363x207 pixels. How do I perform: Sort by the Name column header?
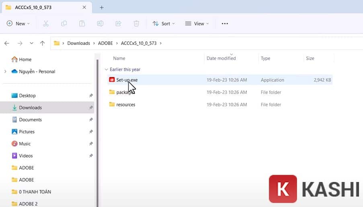tap(119, 58)
